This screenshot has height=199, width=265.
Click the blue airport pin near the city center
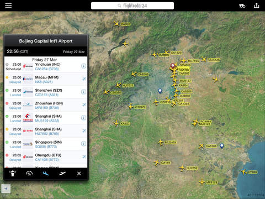160,91
